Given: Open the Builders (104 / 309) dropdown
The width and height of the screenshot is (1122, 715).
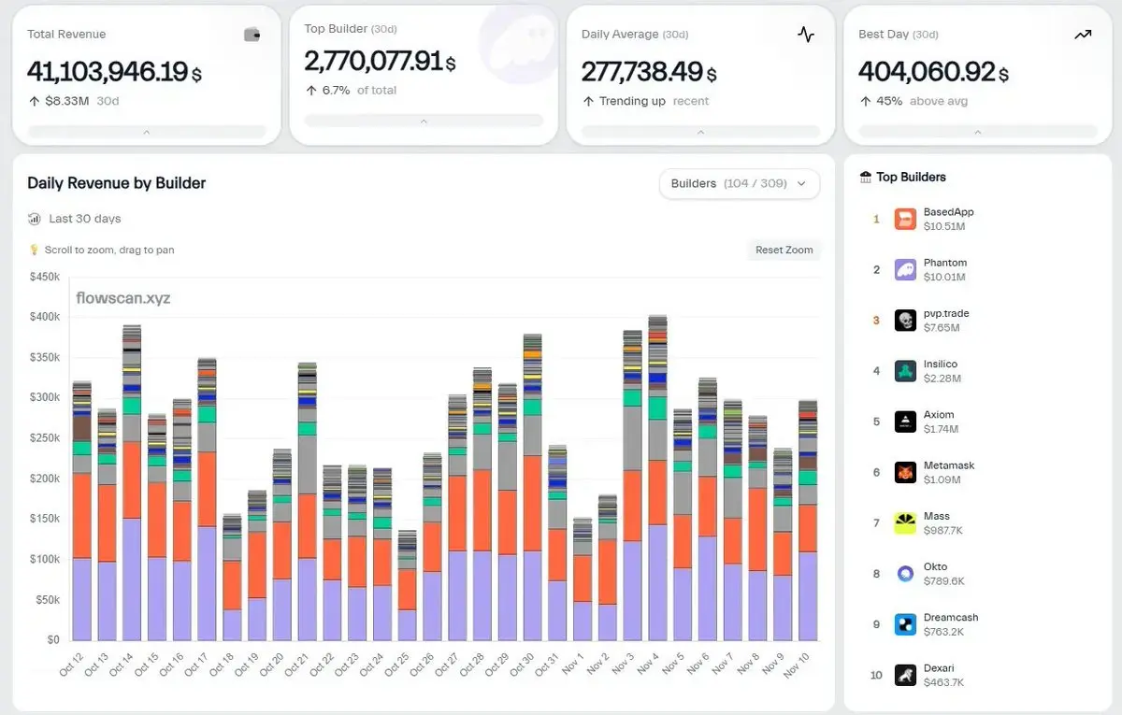Looking at the screenshot, I should point(739,184).
